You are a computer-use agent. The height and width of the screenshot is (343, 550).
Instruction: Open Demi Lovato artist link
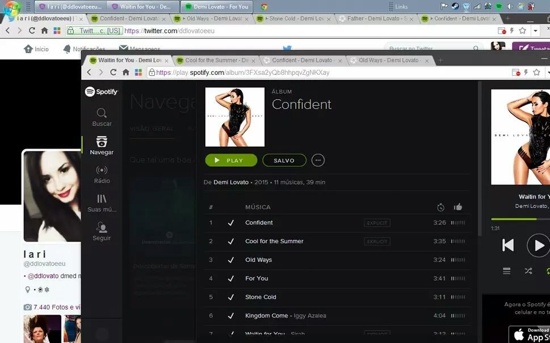231,182
